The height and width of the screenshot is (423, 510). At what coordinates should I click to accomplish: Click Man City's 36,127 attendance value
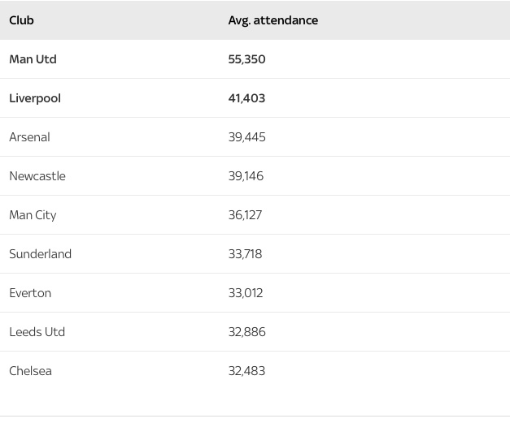click(245, 215)
